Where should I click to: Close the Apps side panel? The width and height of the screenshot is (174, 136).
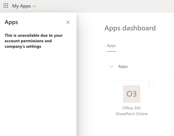(x=68, y=22)
